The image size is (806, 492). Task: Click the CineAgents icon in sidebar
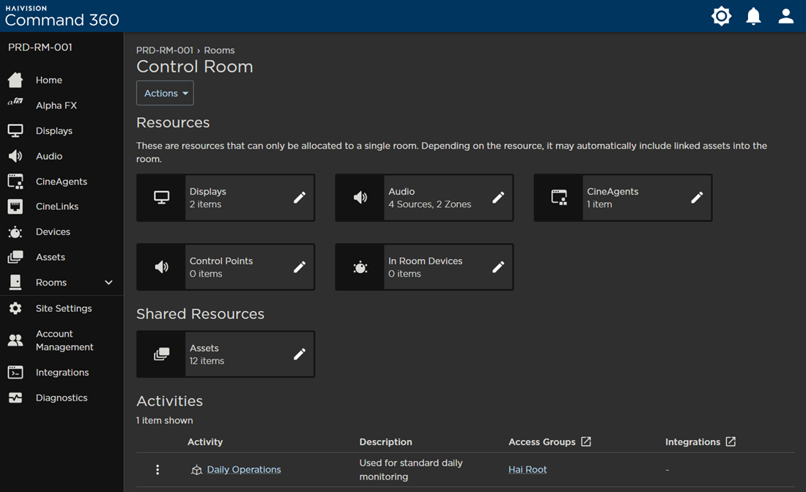tap(15, 182)
